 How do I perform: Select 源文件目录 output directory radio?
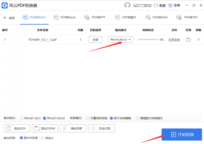click(21, 138)
